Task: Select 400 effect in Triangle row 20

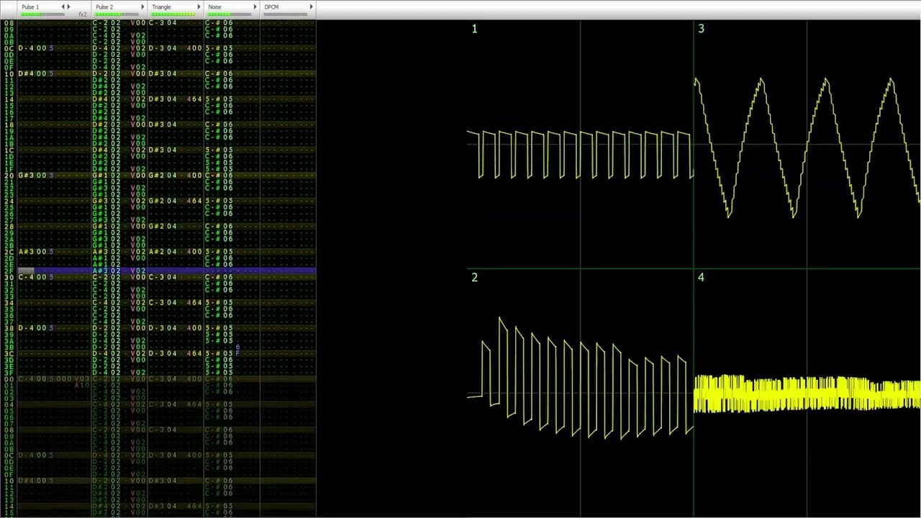Action: pyautogui.click(x=194, y=176)
